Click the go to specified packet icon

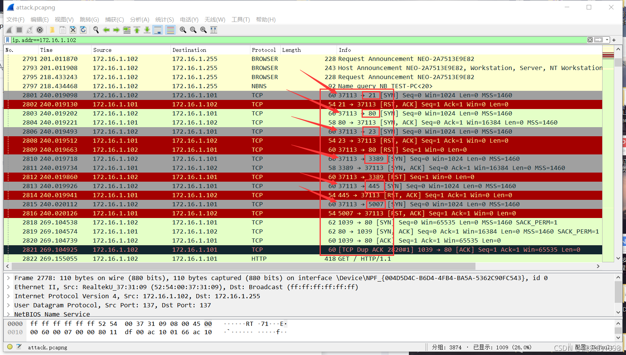tap(127, 30)
